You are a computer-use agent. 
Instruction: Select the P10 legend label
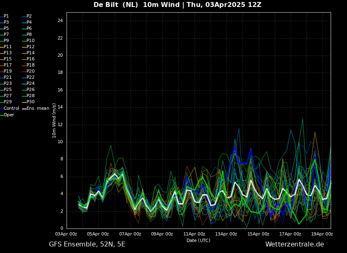(31, 41)
